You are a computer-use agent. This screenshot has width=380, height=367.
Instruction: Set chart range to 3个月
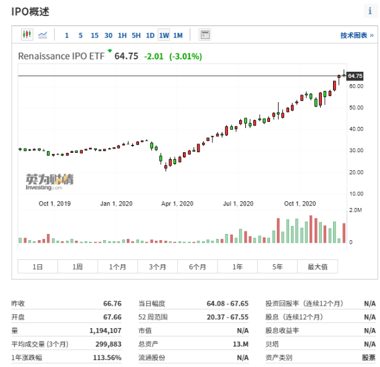point(158,267)
